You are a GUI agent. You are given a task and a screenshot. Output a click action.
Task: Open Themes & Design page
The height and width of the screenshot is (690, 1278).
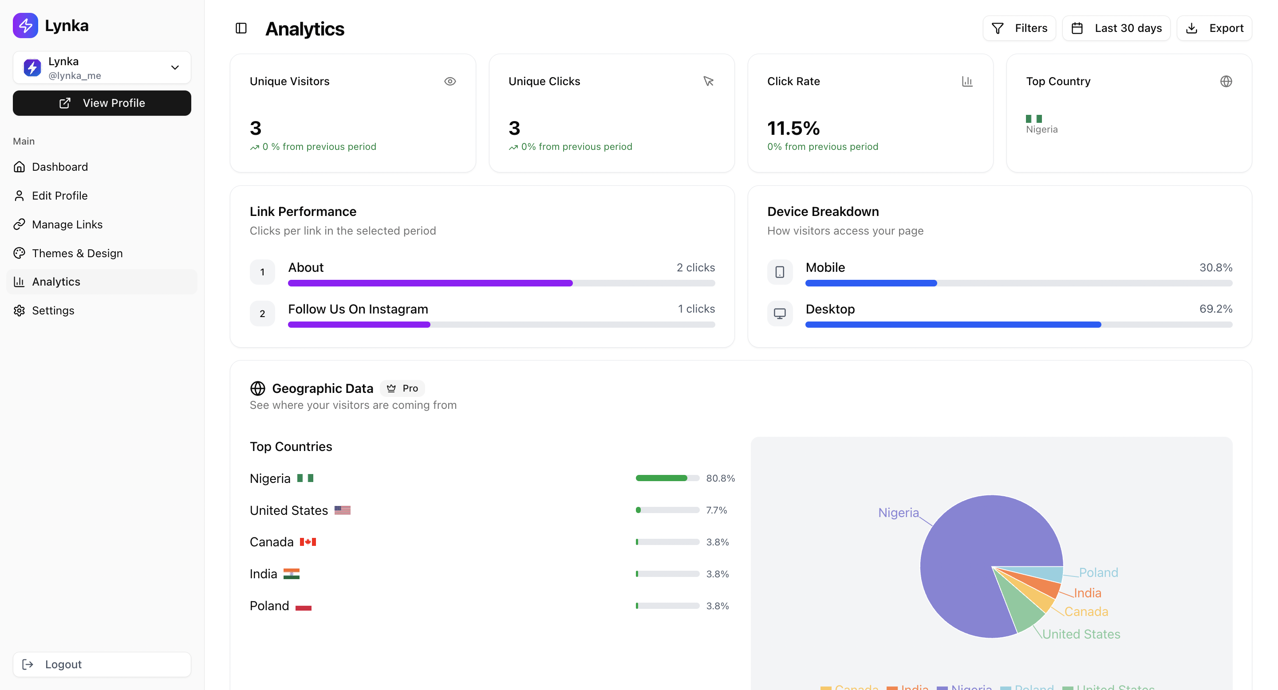click(102, 253)
